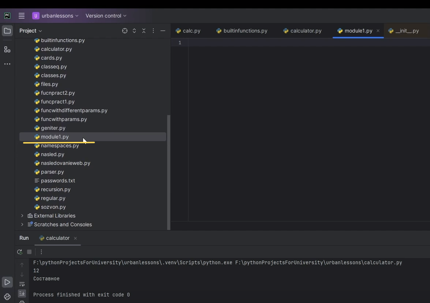
Task: Select the Run panel label
Action: [x=24, y=238]
